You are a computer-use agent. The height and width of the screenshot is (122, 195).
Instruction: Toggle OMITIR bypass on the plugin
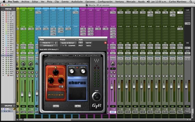coord(88,43)
